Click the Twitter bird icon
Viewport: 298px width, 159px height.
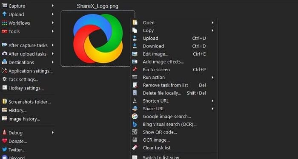(5, 150)
